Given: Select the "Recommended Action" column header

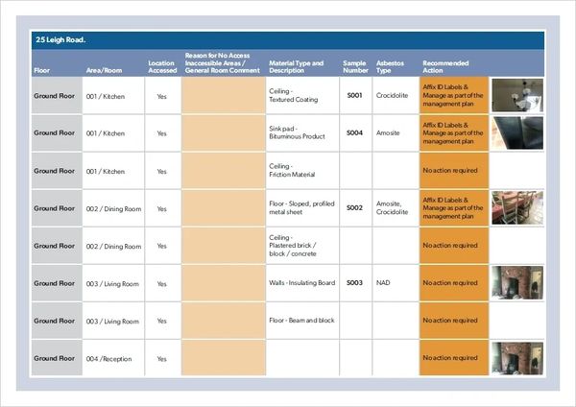Looking at the screenshot, I should point(445,66).
